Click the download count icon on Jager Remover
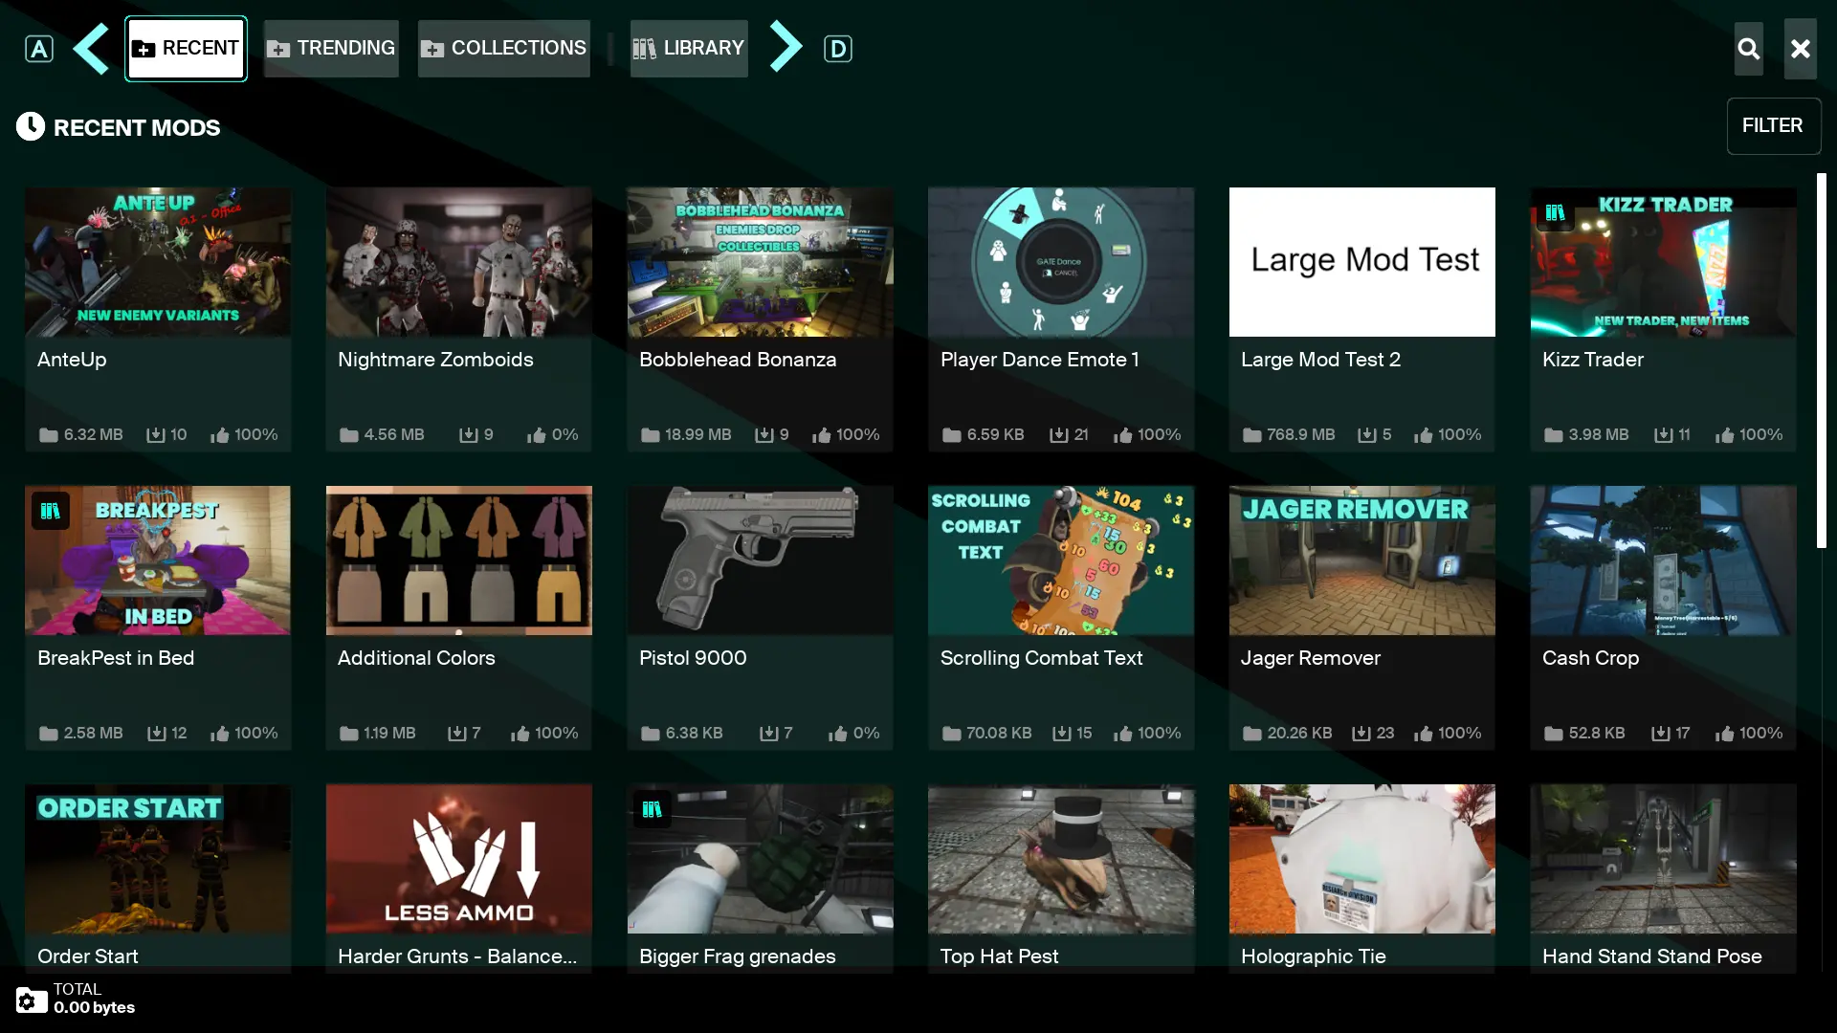The image size is (1837, 1033). [x=1361, y=734]
